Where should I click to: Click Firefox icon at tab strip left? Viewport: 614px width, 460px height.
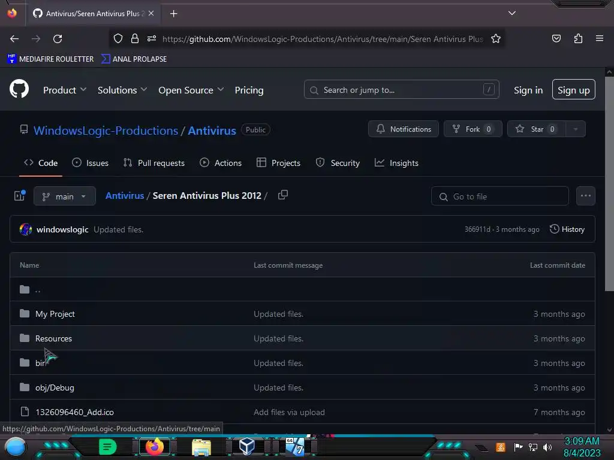(12, 13)
